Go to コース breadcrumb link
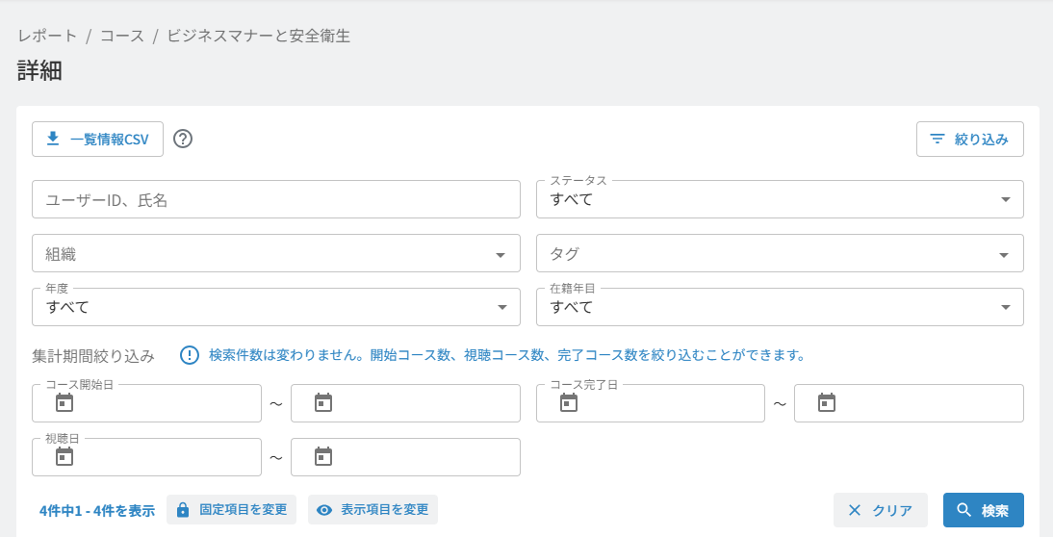1053x537 pixels. pos(121,36)
